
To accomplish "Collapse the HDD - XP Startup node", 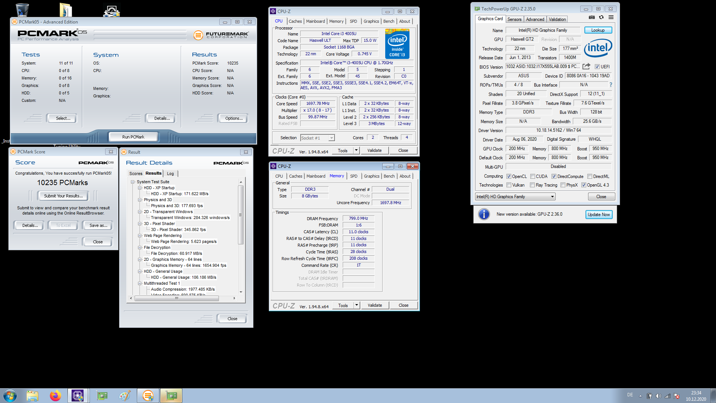I will pyautogui.click(x=139, y=188).
